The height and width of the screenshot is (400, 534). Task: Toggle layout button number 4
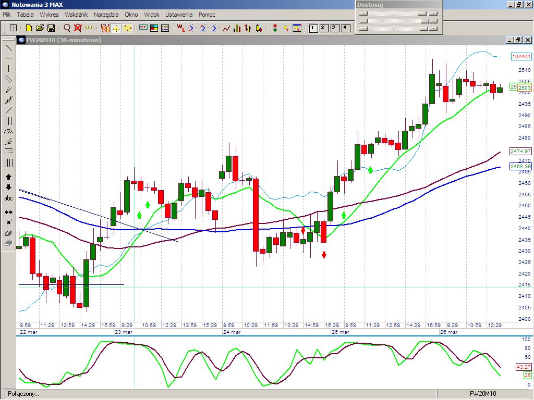(344, 28)
